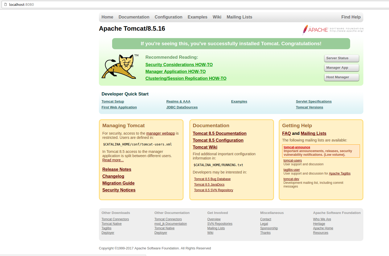
Task: Open Tomcat 8.5 Configuration link
Action: [x=218, y=140]
